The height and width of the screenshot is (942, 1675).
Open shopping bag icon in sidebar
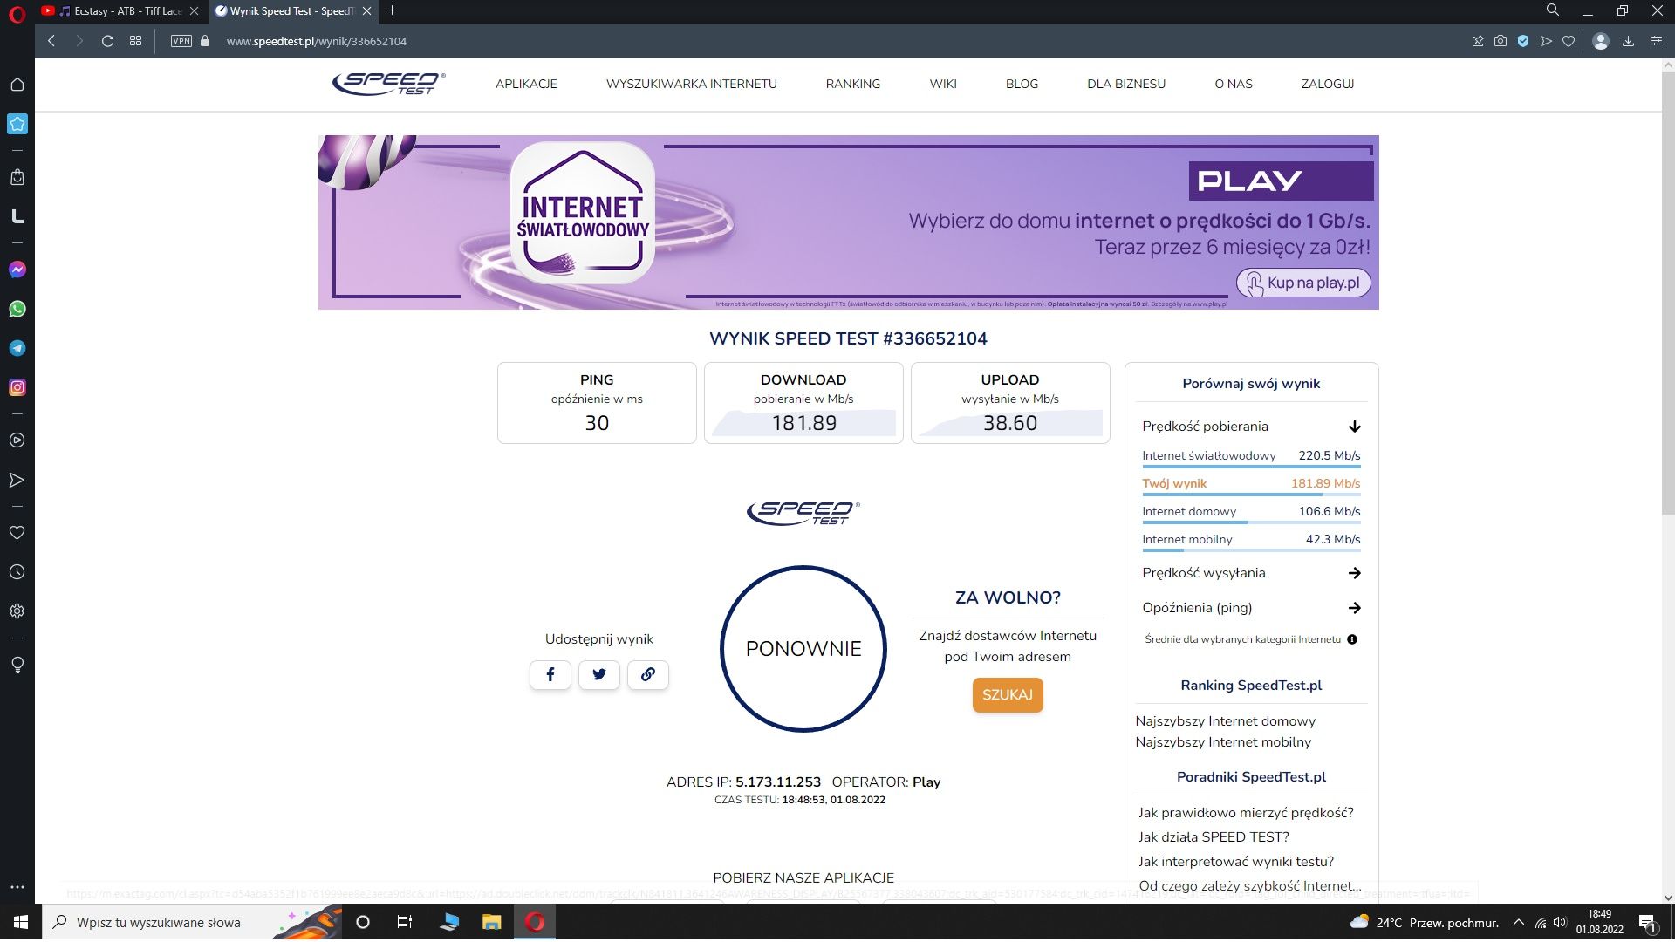pyautogui.click(x=17, y=177)
